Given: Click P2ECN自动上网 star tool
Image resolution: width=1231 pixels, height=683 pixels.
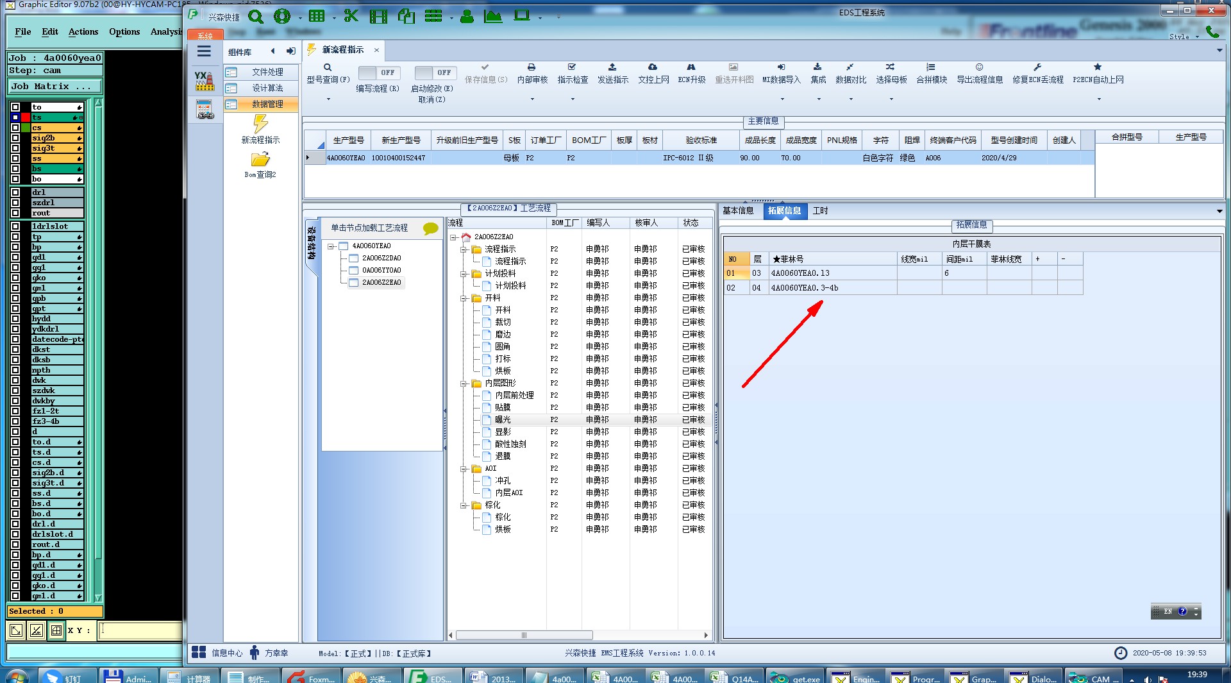Looking at the screenshot, I should point(1098,74).
